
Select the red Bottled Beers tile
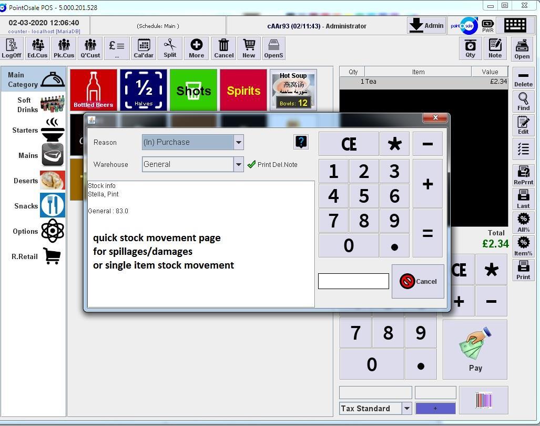pos(93,90)
